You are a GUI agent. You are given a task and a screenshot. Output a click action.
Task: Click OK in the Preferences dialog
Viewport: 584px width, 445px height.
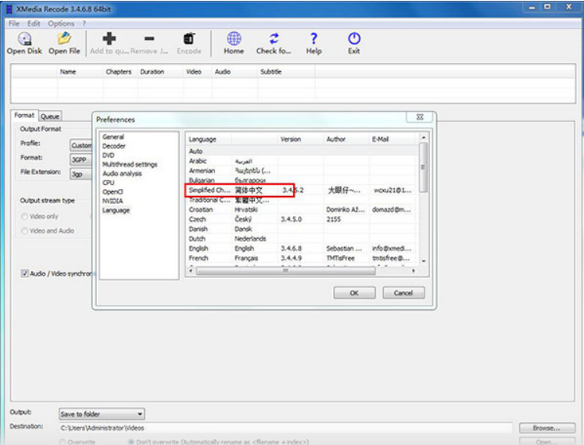pos(354,293)
